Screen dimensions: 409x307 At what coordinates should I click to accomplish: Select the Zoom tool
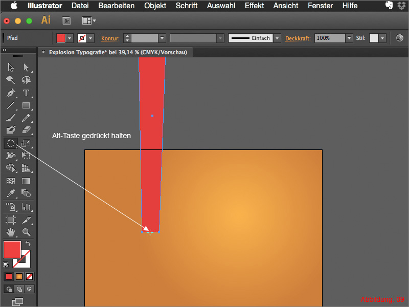[x=27, y=232]
